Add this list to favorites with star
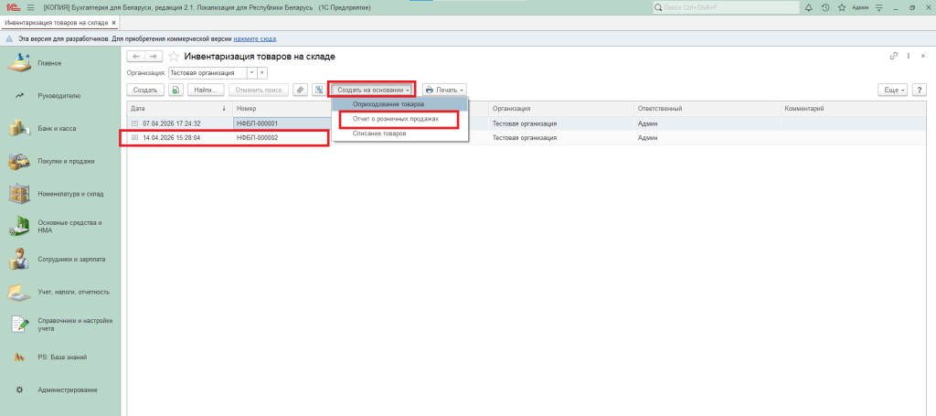Viewport: 936px width, 416px height. click(173, 57)
